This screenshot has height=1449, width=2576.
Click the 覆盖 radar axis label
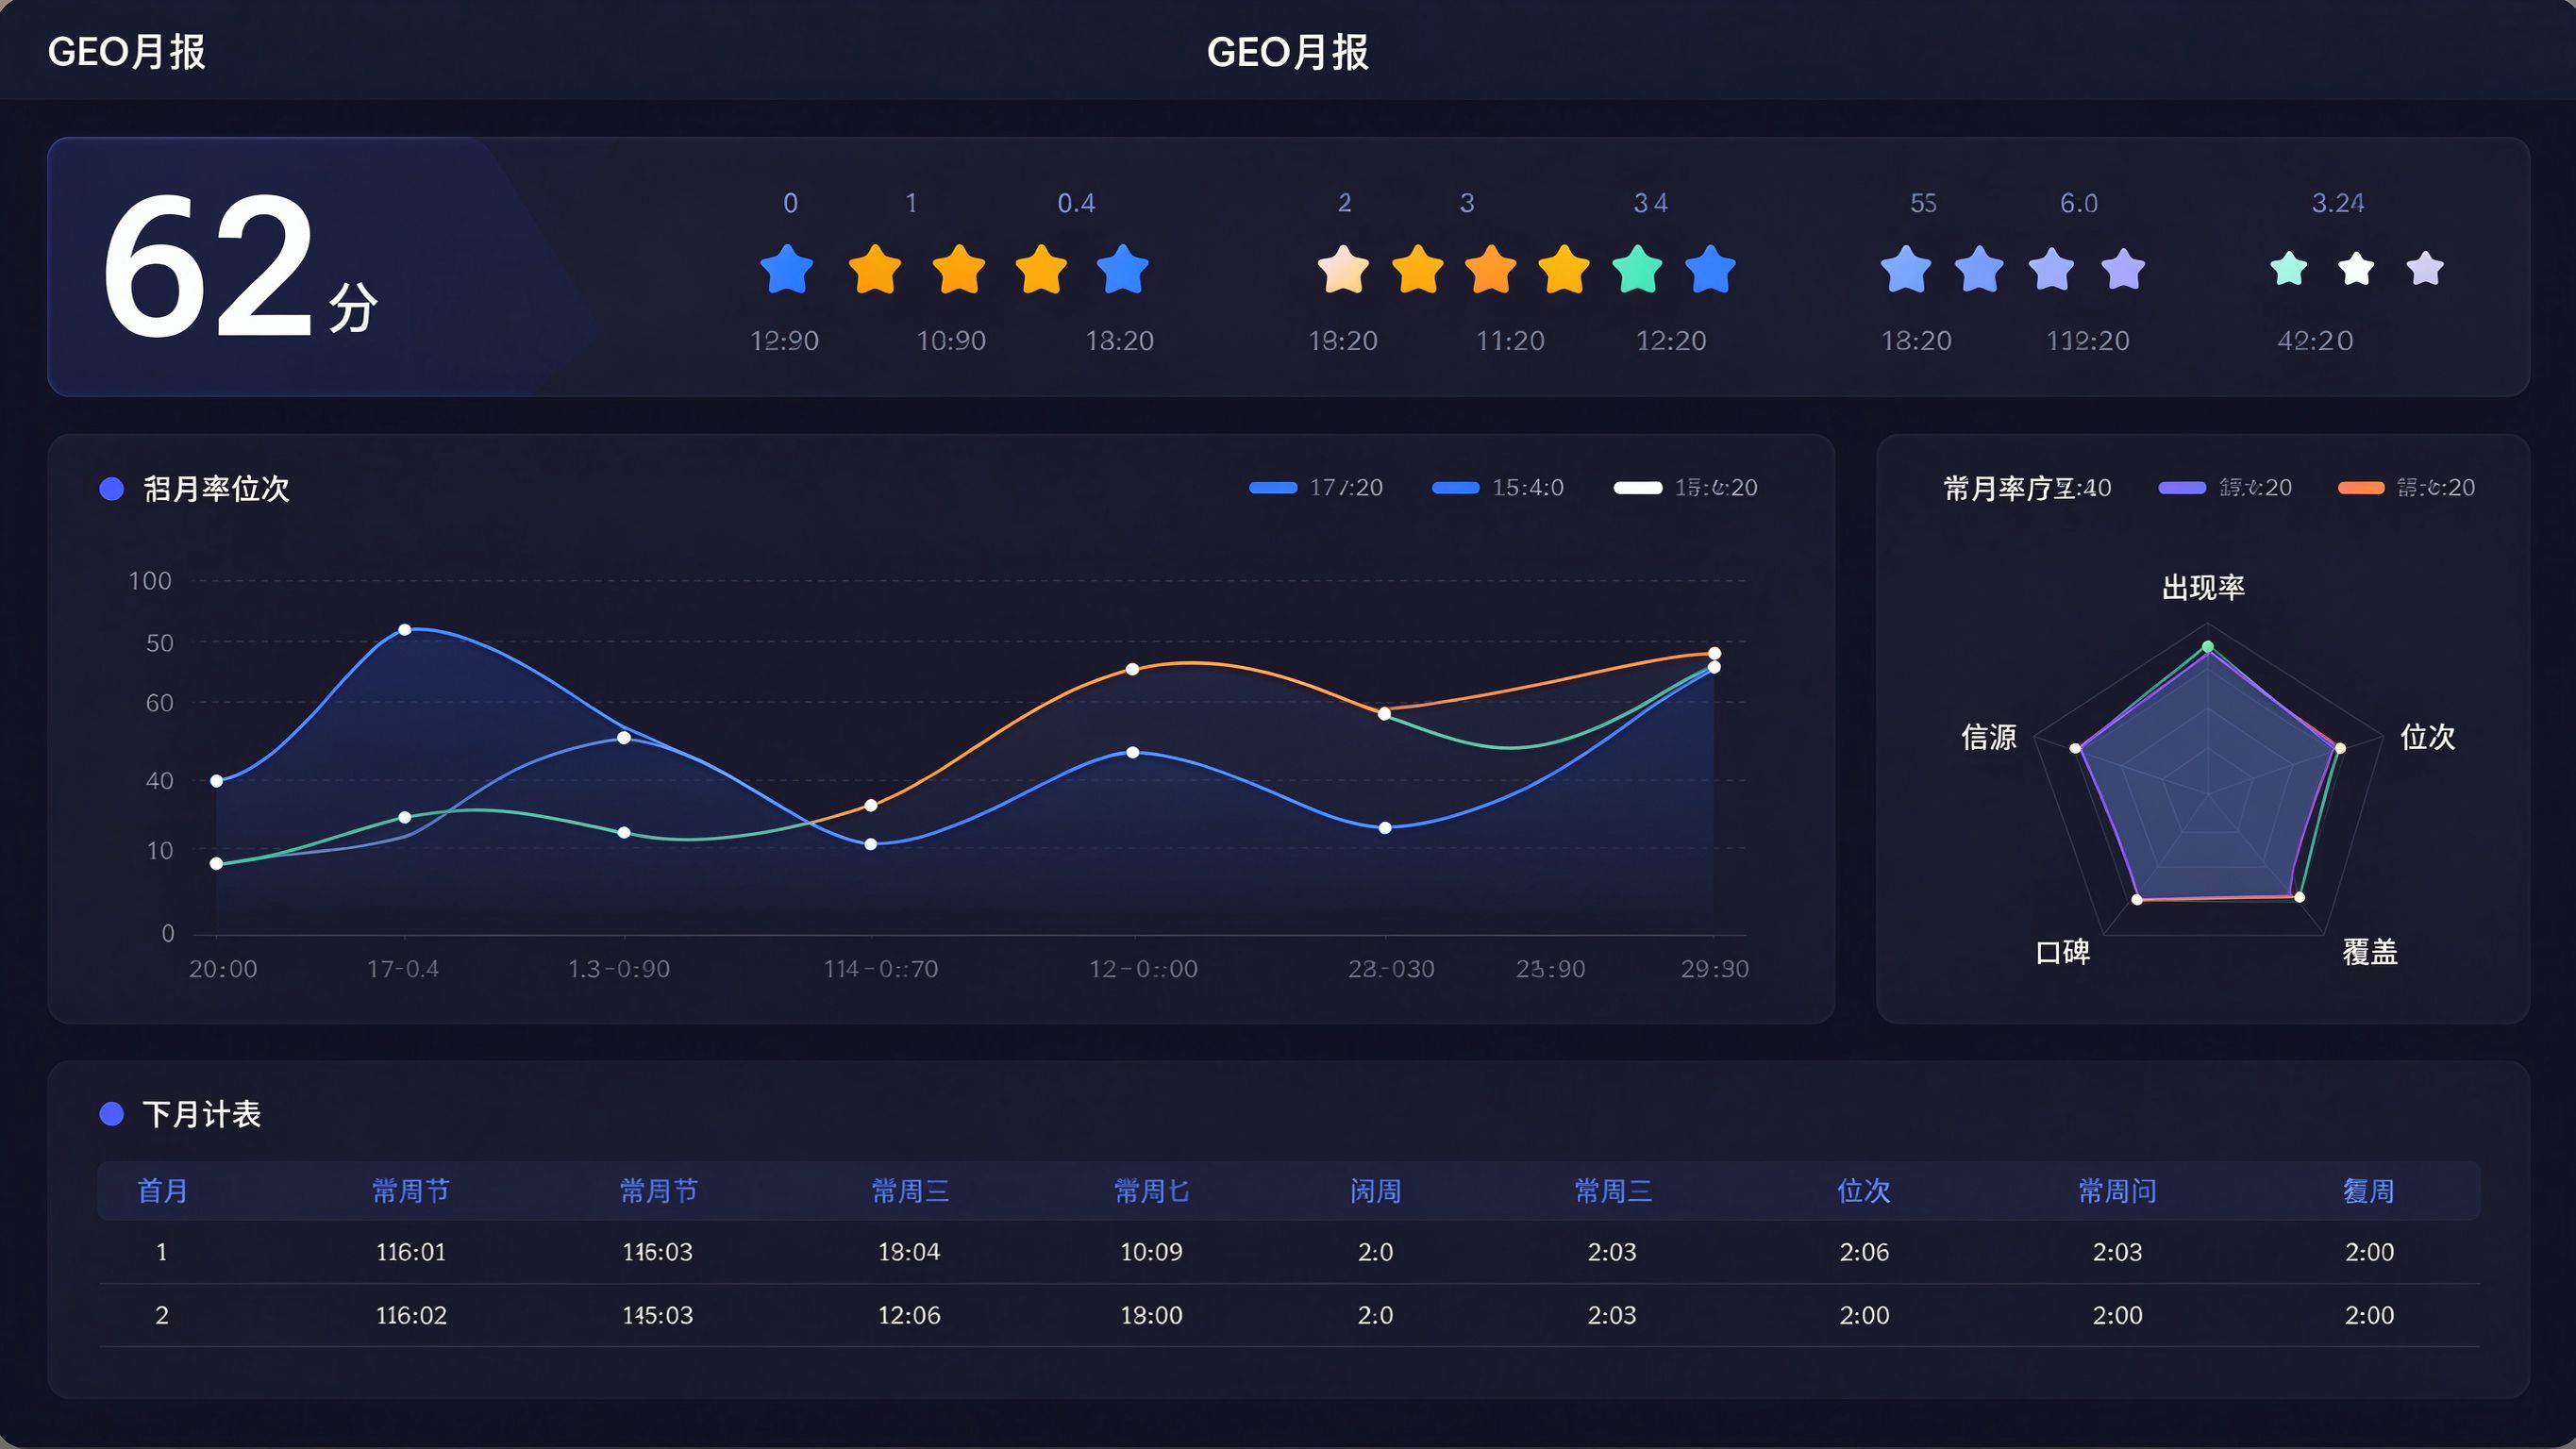click(2370, 952)
